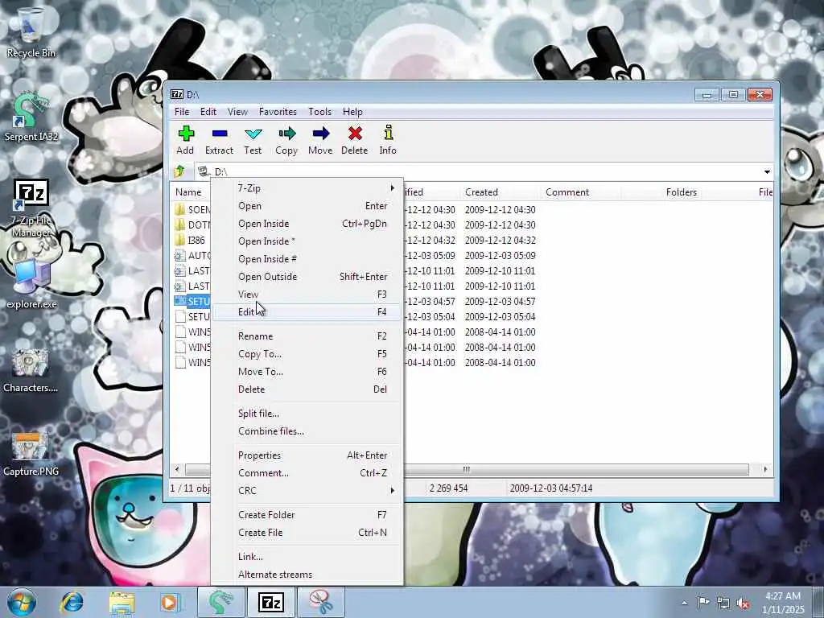Choose Open Inside with Ctrl+PgDn shortcut
Screen dimensions: 824x618
point(307,224)
